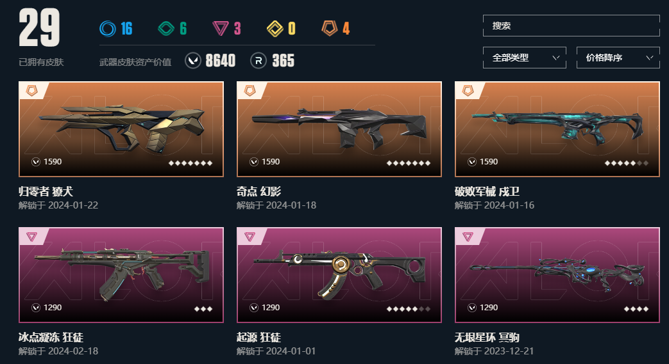
Task: Focus the 搜索 search input field
Action: point(572,26)
